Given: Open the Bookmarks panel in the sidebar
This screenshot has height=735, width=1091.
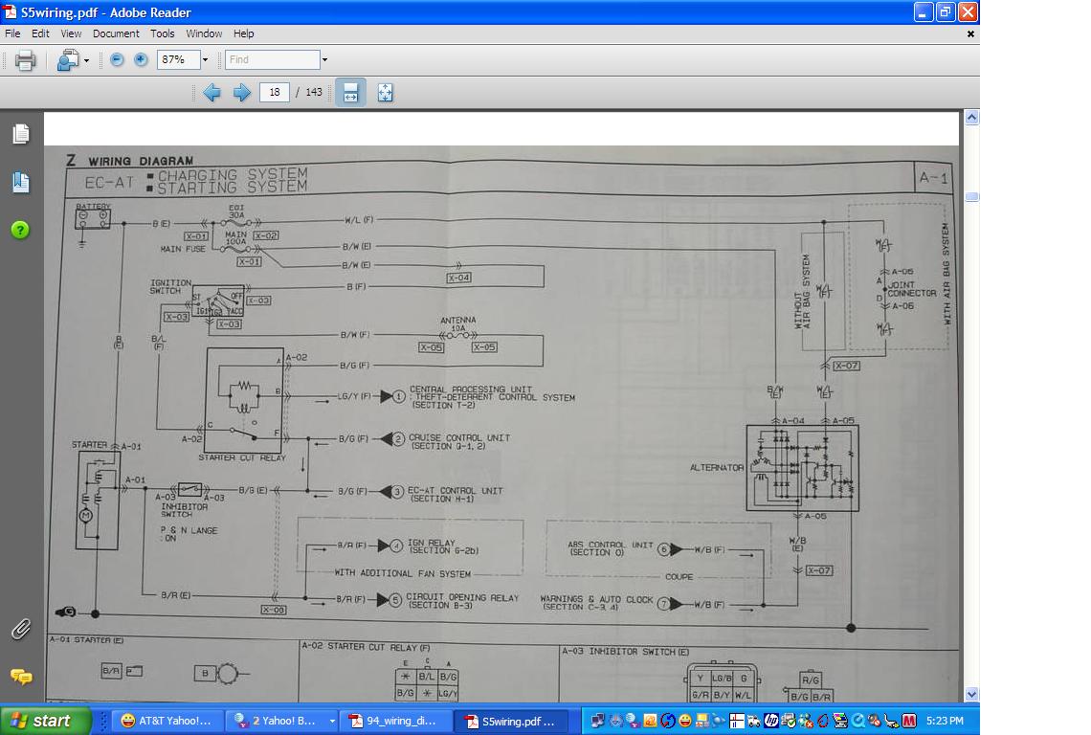Looking at the screenshot, I should click(21, 182).
